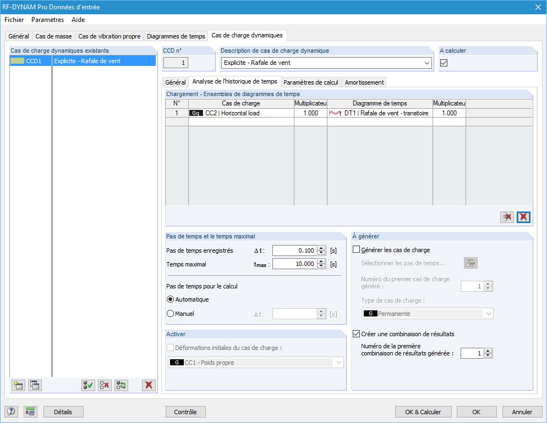Click the Contrôle button
The width and height of the screenshot is (547, 423).
click(185, 412)
